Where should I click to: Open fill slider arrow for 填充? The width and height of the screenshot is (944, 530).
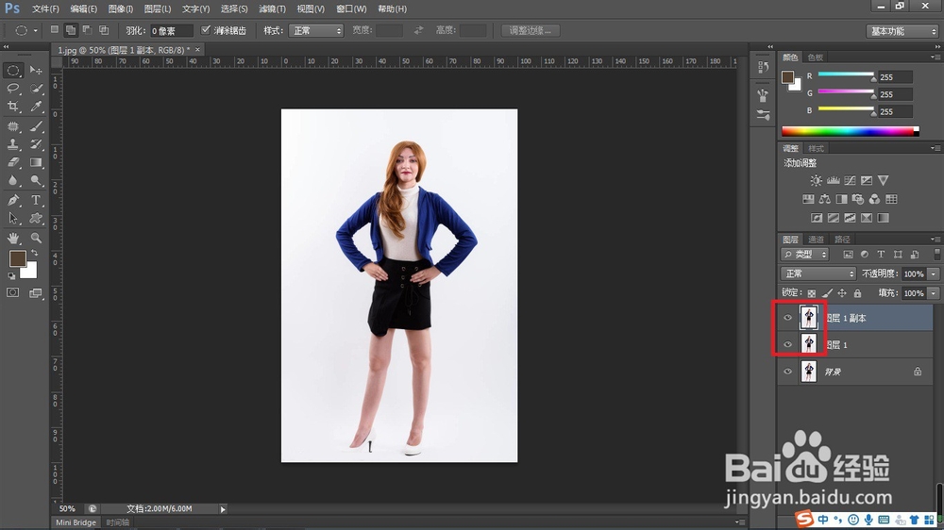tap(934, 293)
